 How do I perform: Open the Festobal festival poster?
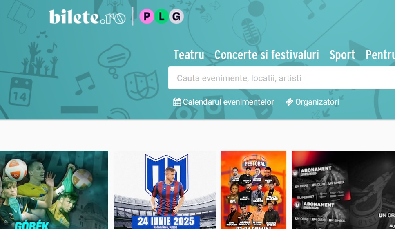253,190
